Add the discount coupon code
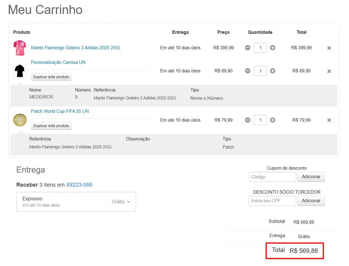Image resolution: width=349 pixels, height=266 pixels. pyautogui.click(x=311, y=177)
